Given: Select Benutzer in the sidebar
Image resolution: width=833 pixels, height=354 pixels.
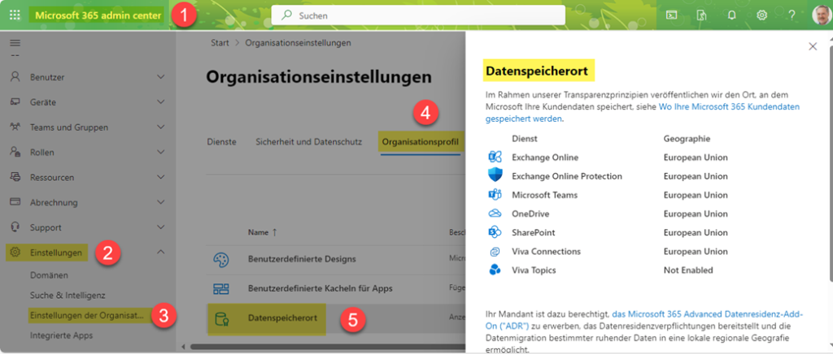Looking at the screenshot, I should click(x=47, y=77).
